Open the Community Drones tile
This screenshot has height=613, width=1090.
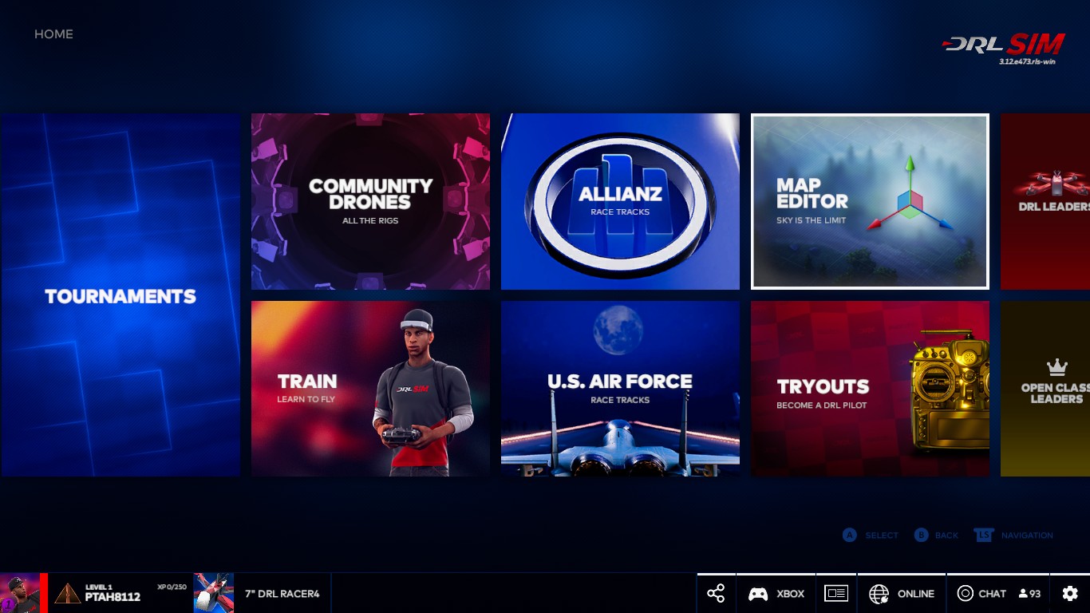[370, 201]
